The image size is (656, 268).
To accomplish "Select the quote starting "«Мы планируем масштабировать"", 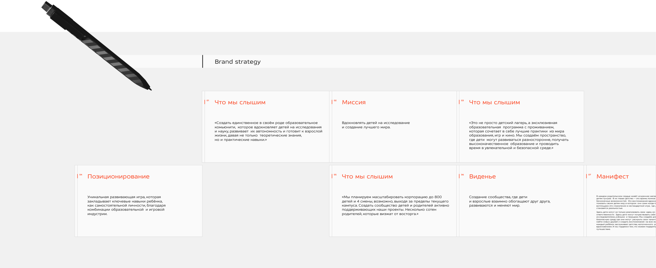I will [395, 205].
